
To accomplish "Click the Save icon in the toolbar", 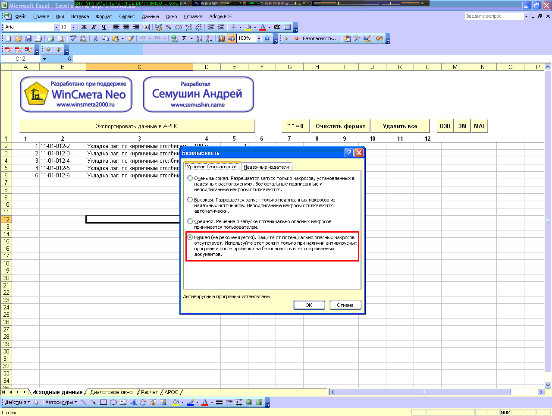I will click(x=28, y=38).
